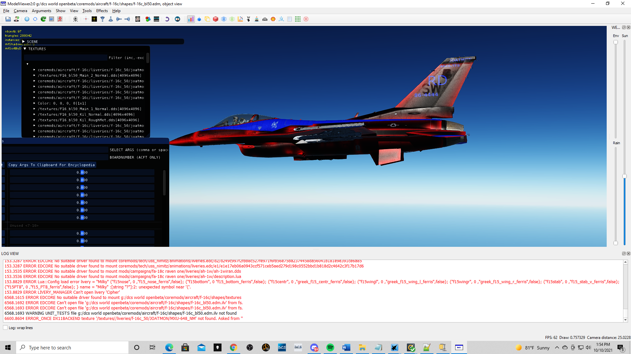Click the Sun slider handle
This screenshot has width=631, height=354.
(x=624, y=176)
